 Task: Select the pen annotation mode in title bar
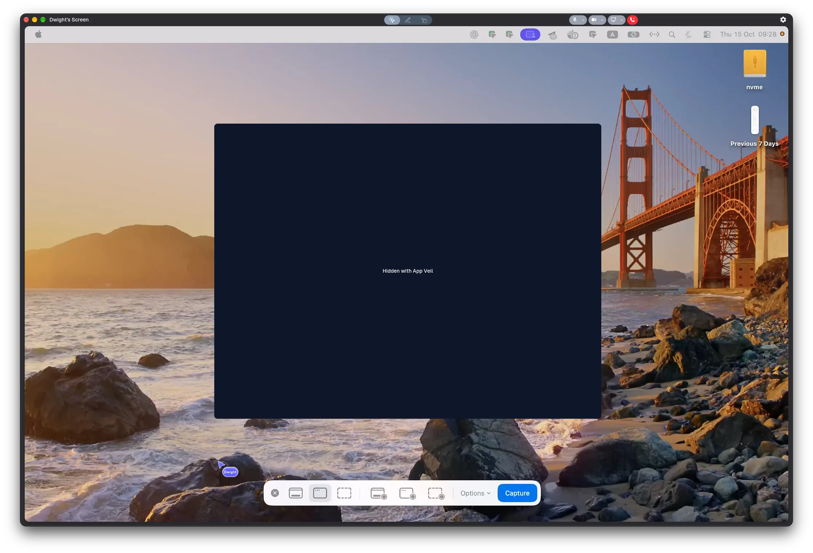point(408,20)
